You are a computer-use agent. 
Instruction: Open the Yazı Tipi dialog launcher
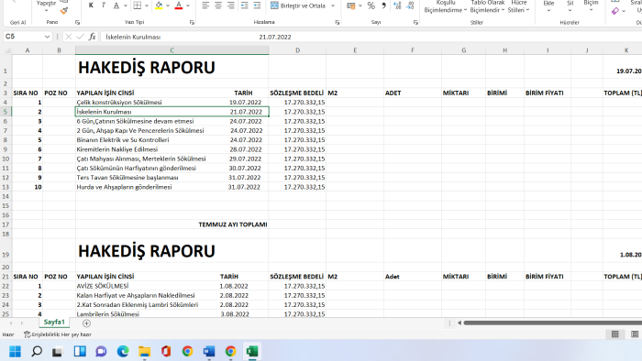pyautogui.click(x=192, y=23)
